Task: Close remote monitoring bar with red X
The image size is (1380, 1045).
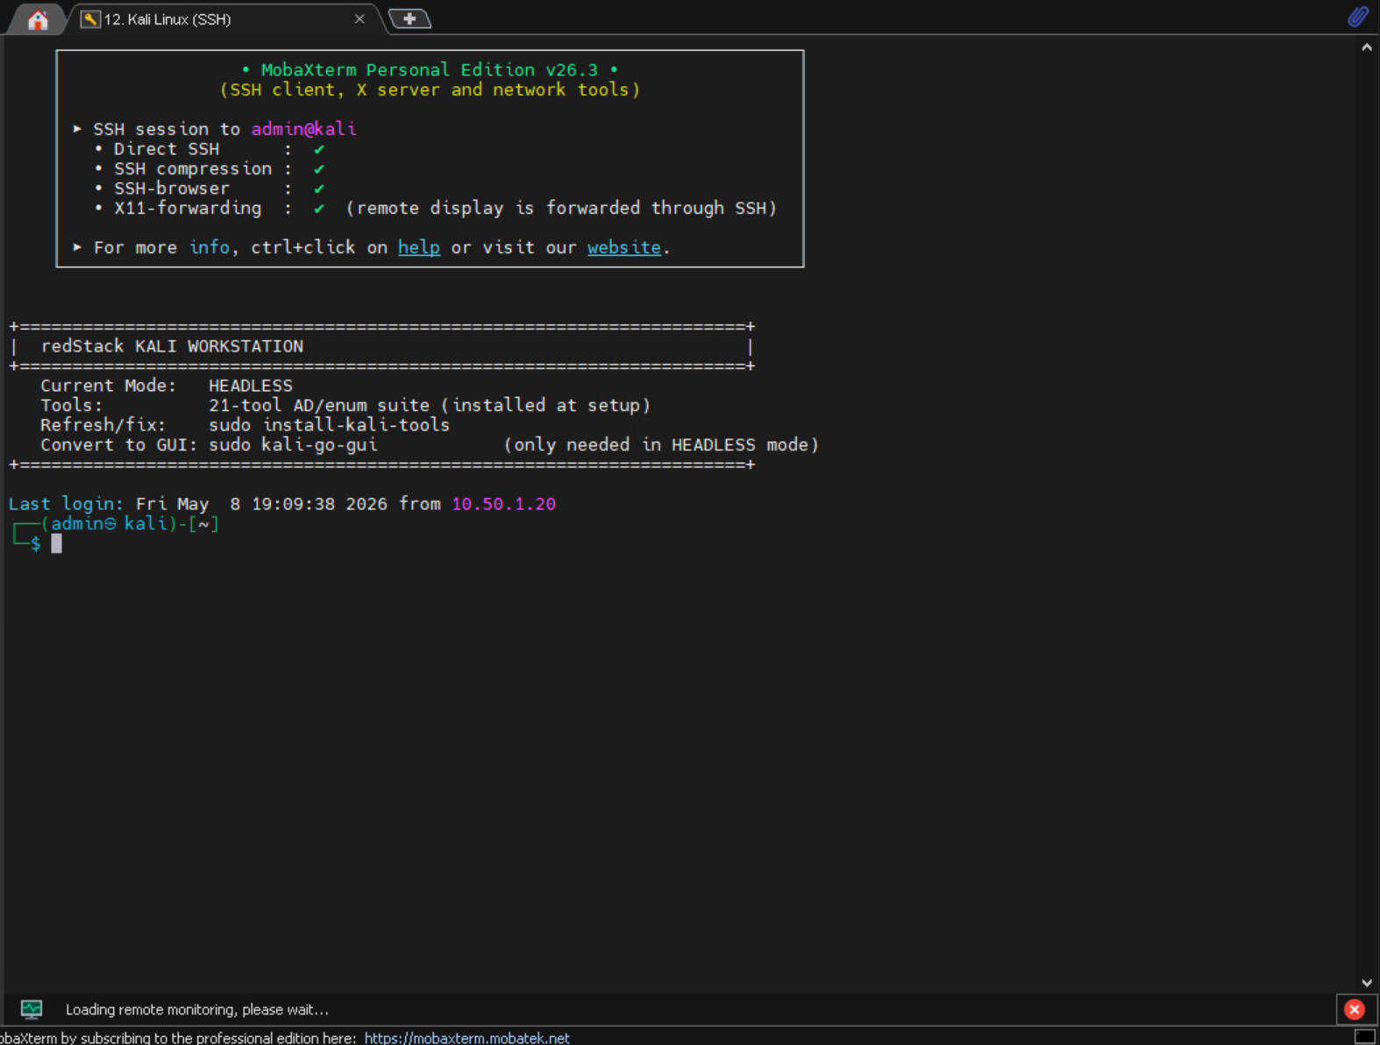Action: pyautogui.click(x=1355, y=1009)
